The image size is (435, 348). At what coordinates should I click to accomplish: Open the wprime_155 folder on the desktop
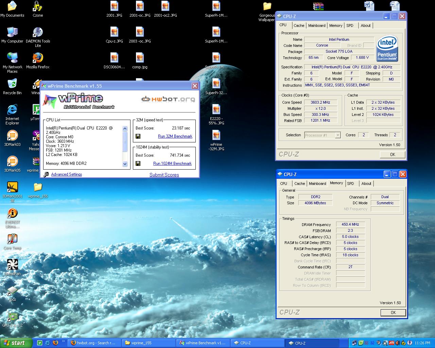click(x=38, y=190)
